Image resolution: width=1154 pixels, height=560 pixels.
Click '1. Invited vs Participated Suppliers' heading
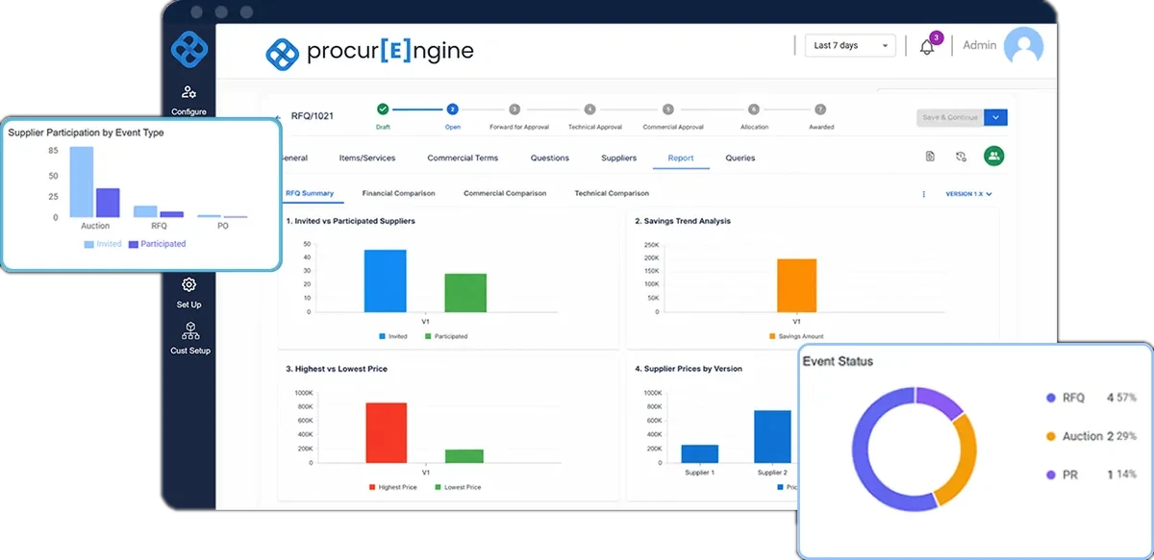tap(351, 221)
